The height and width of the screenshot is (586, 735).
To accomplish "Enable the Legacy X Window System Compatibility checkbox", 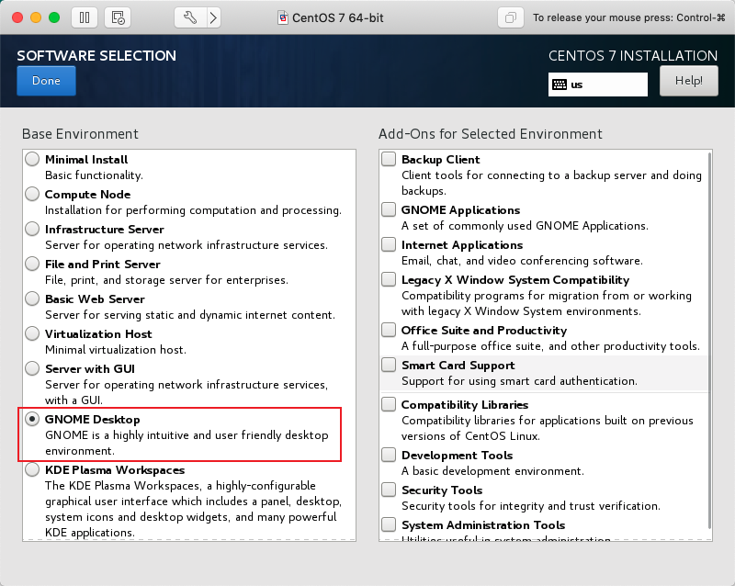I will pyautogui.click(x=389, y=279).
